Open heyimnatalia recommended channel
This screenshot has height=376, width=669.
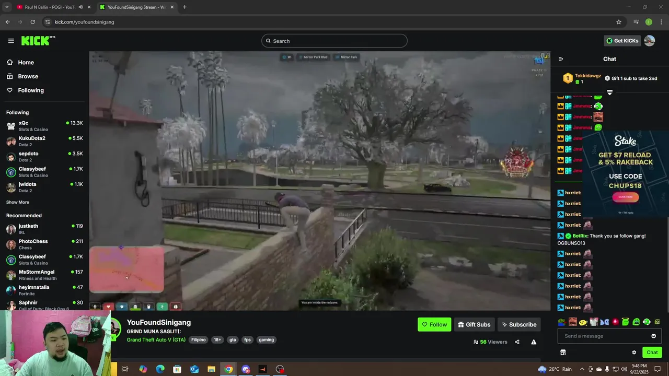coord(44,290)
